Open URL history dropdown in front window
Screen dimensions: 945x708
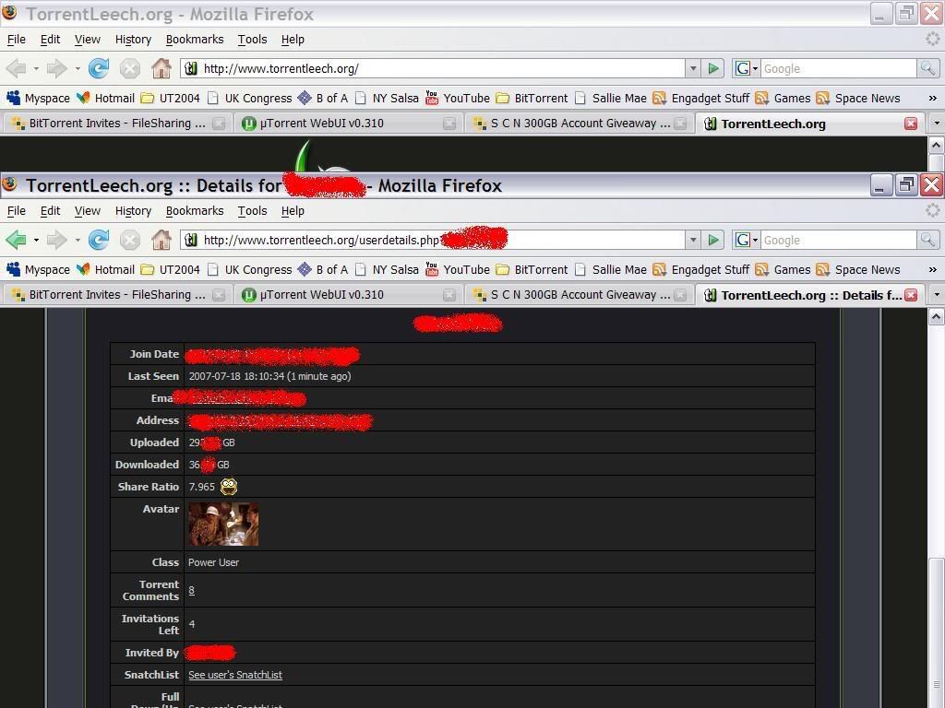pos(693,241)
